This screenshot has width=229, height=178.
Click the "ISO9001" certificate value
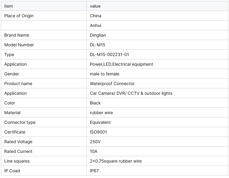pos(98,132)
